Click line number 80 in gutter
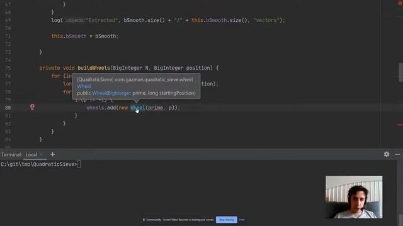This screenshot has height=226, width=403. click(x=8, y=108)
